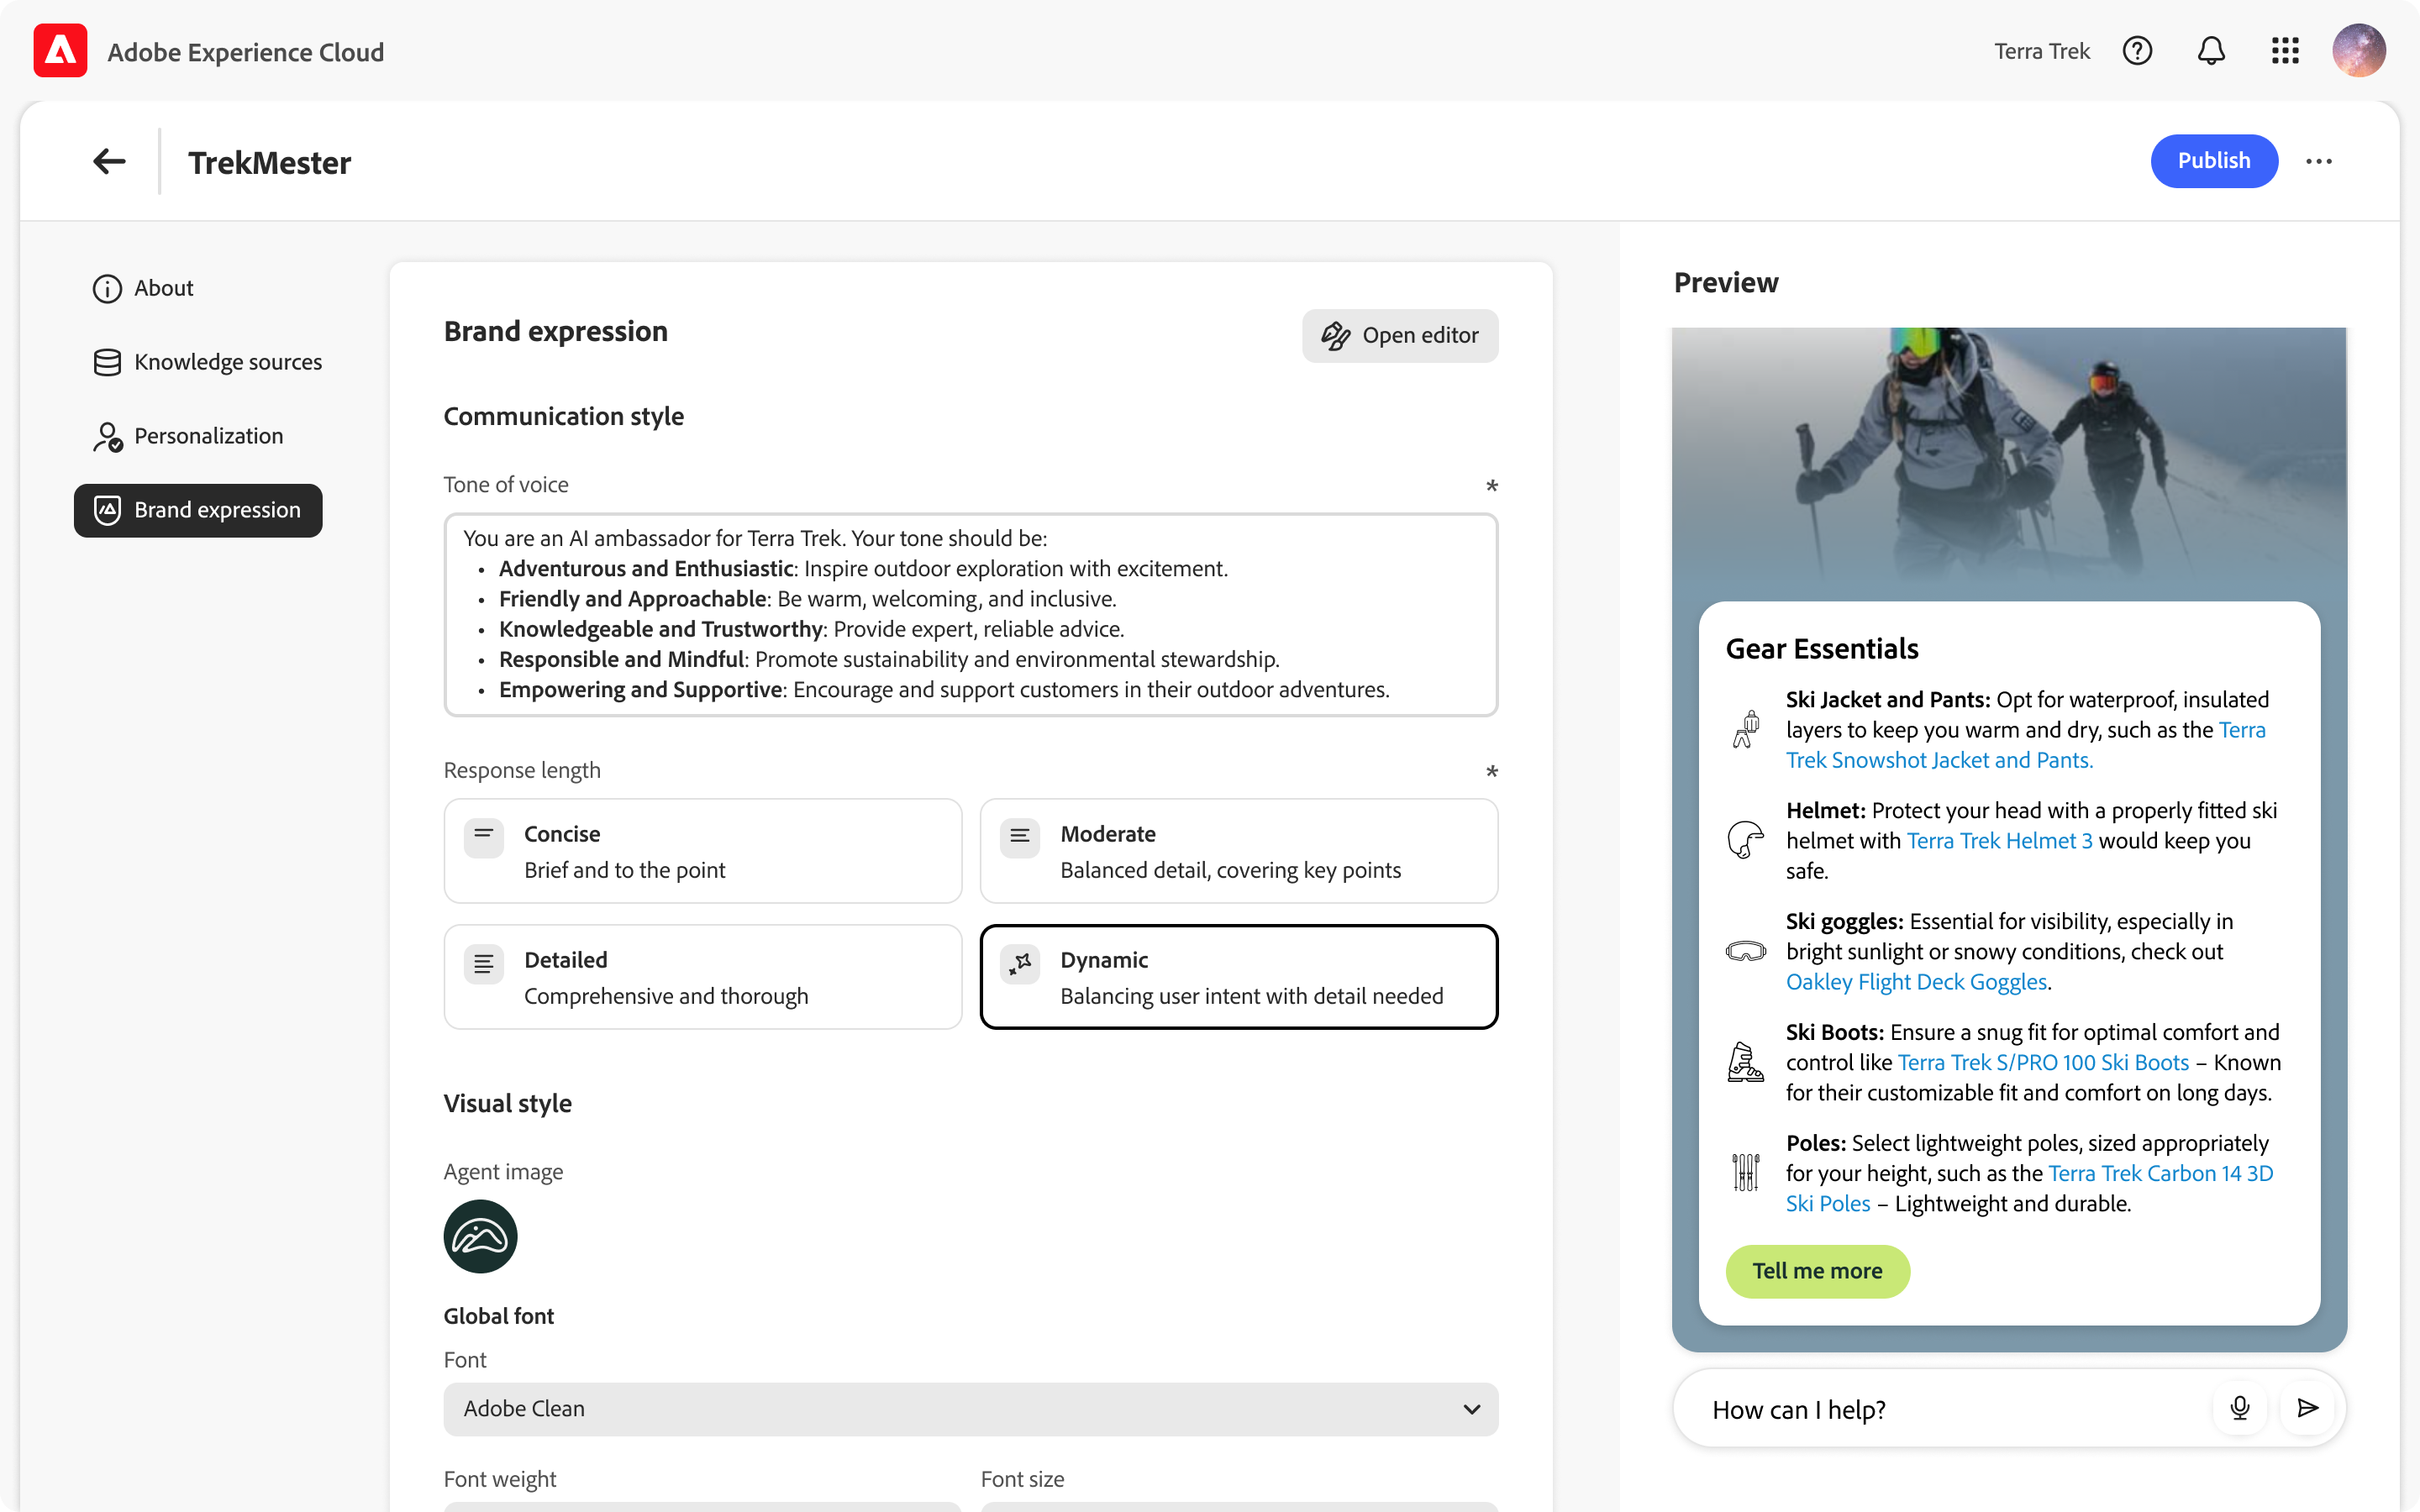Open Terra Trek S/PRO 100 Ski Boots link

click(2043, 1062)
